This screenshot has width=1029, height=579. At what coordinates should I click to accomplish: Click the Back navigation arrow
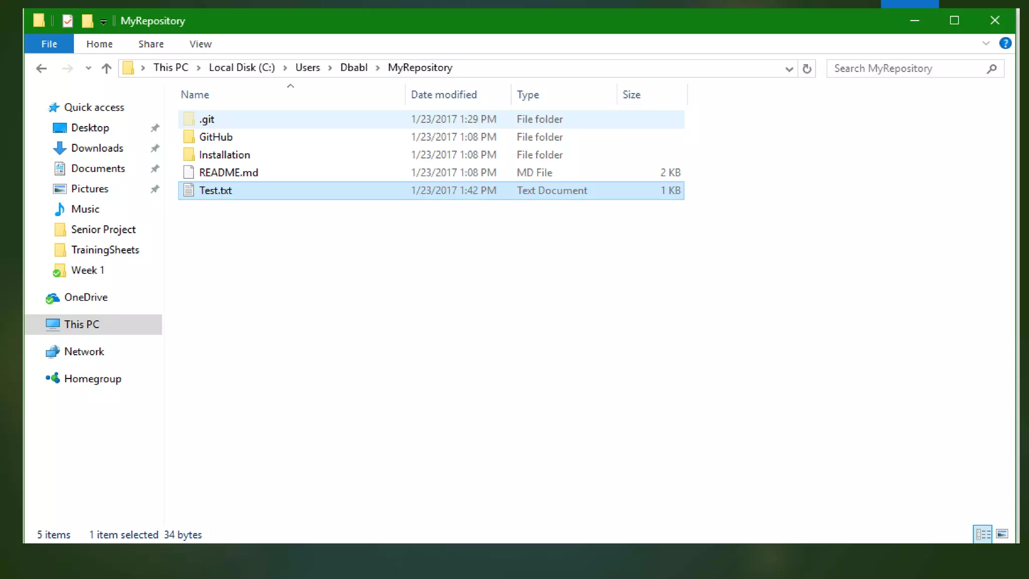click(41, 68)
